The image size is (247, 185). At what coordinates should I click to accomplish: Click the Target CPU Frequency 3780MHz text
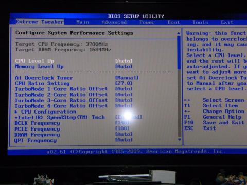62,44
